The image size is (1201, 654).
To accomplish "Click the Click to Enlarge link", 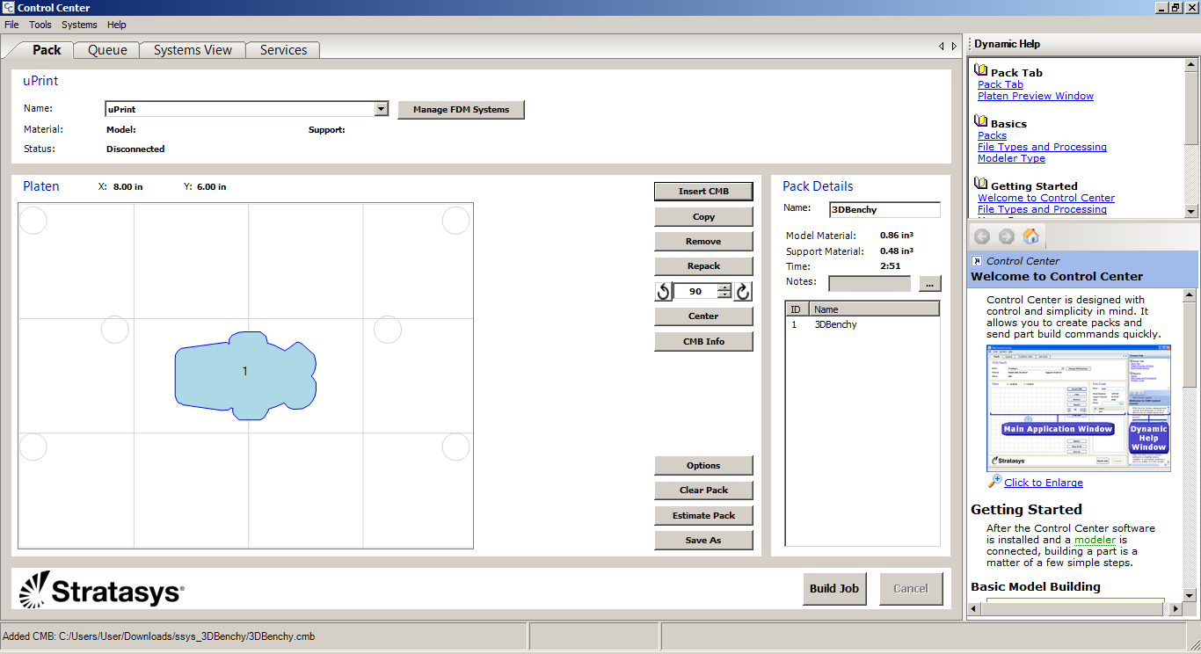I will 1044,483.
